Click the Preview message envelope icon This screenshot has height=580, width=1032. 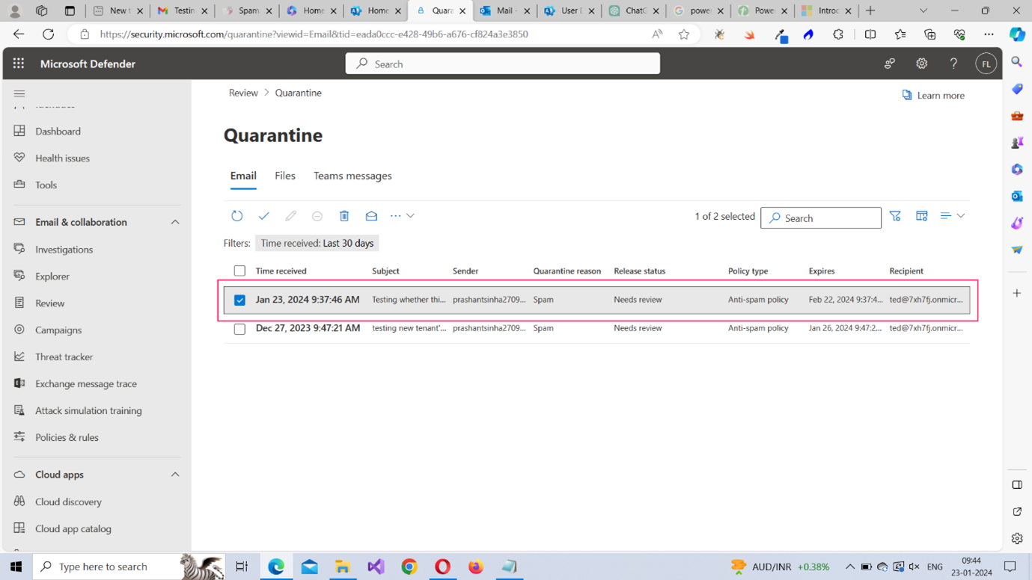[371, 216]
